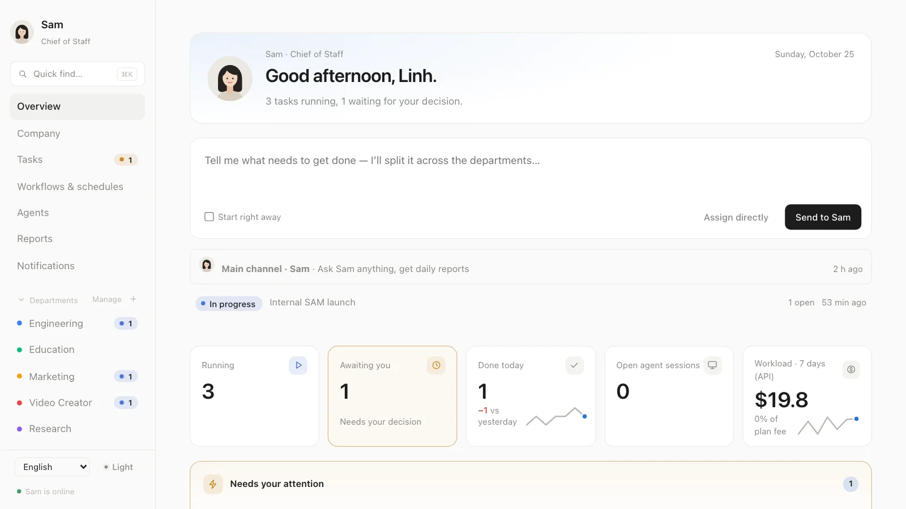The image size is (906, 509).
Task: Choose Assign directly
Action: pos(736,217)
